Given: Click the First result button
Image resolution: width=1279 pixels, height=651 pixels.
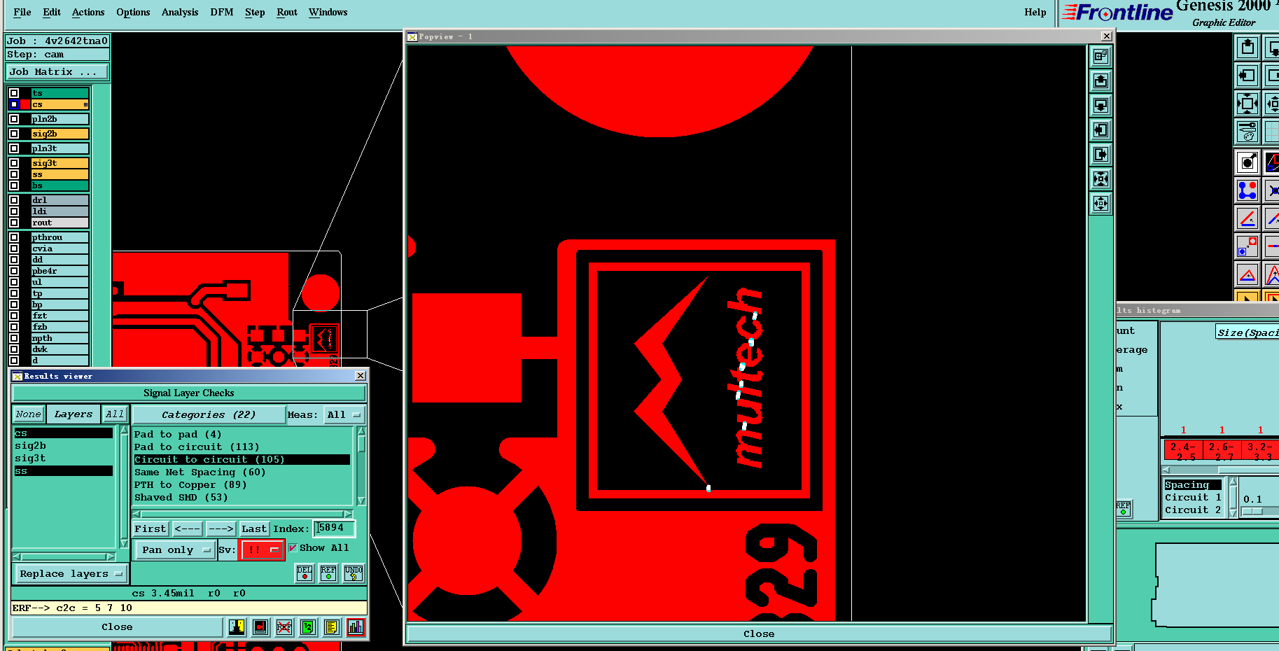Looking at the screenshot, I should pos(151,529).
